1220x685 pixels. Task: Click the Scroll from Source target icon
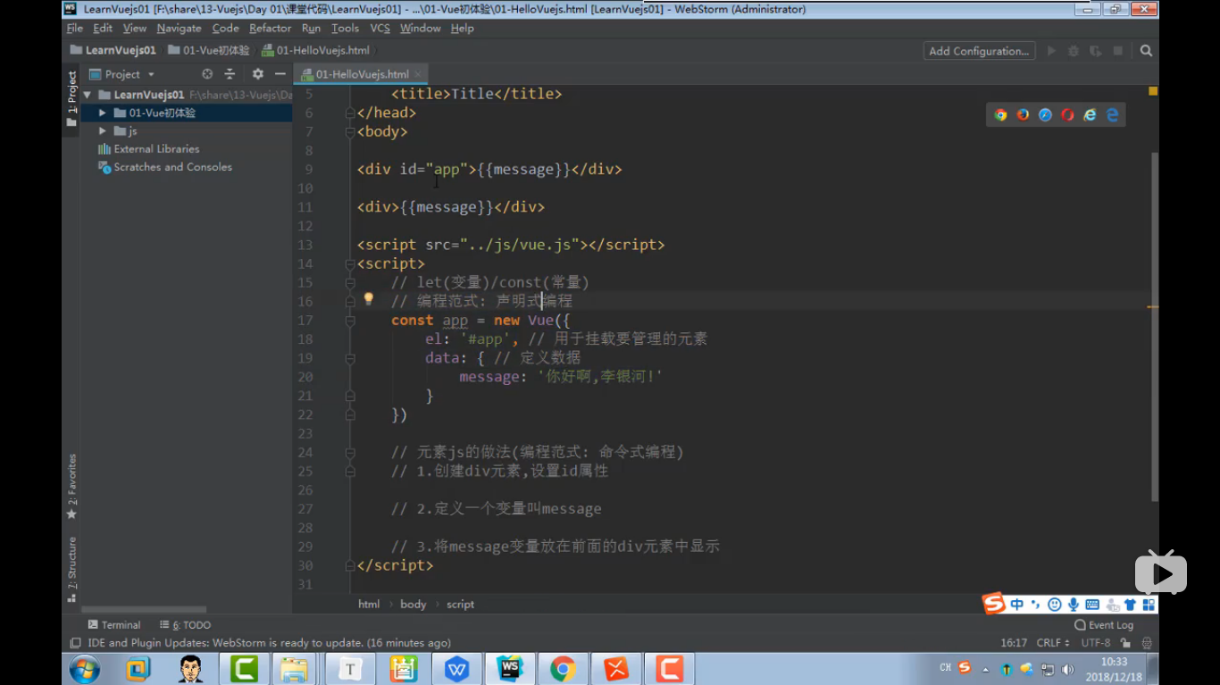(207, 74)
